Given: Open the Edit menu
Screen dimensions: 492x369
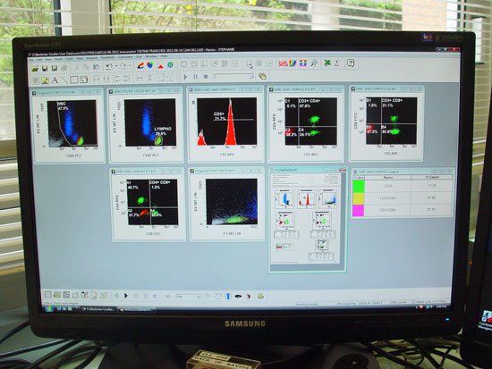Looking at the screenshot, I should 39,59.
